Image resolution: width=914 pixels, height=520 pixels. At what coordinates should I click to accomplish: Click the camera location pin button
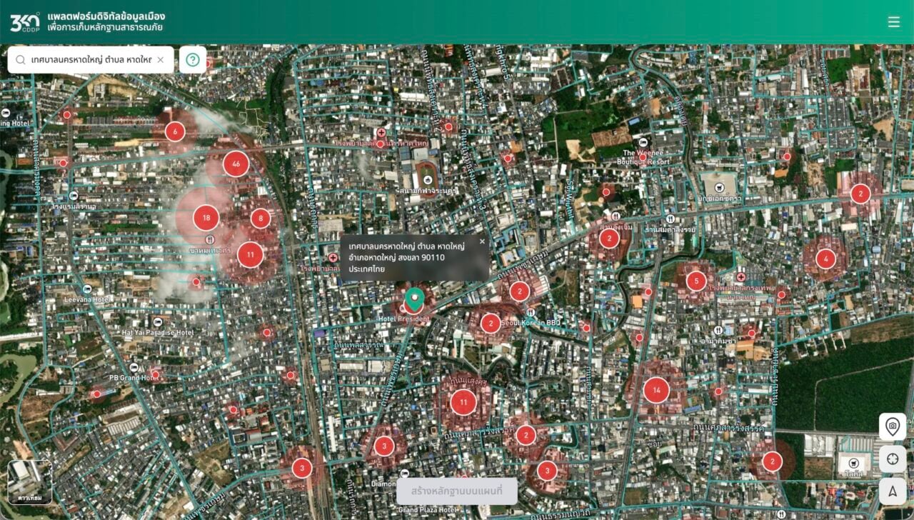892,426
